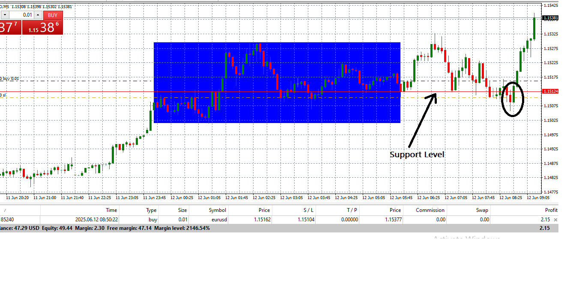
Task: Click the Commission column header
Action: pos(430,210)
